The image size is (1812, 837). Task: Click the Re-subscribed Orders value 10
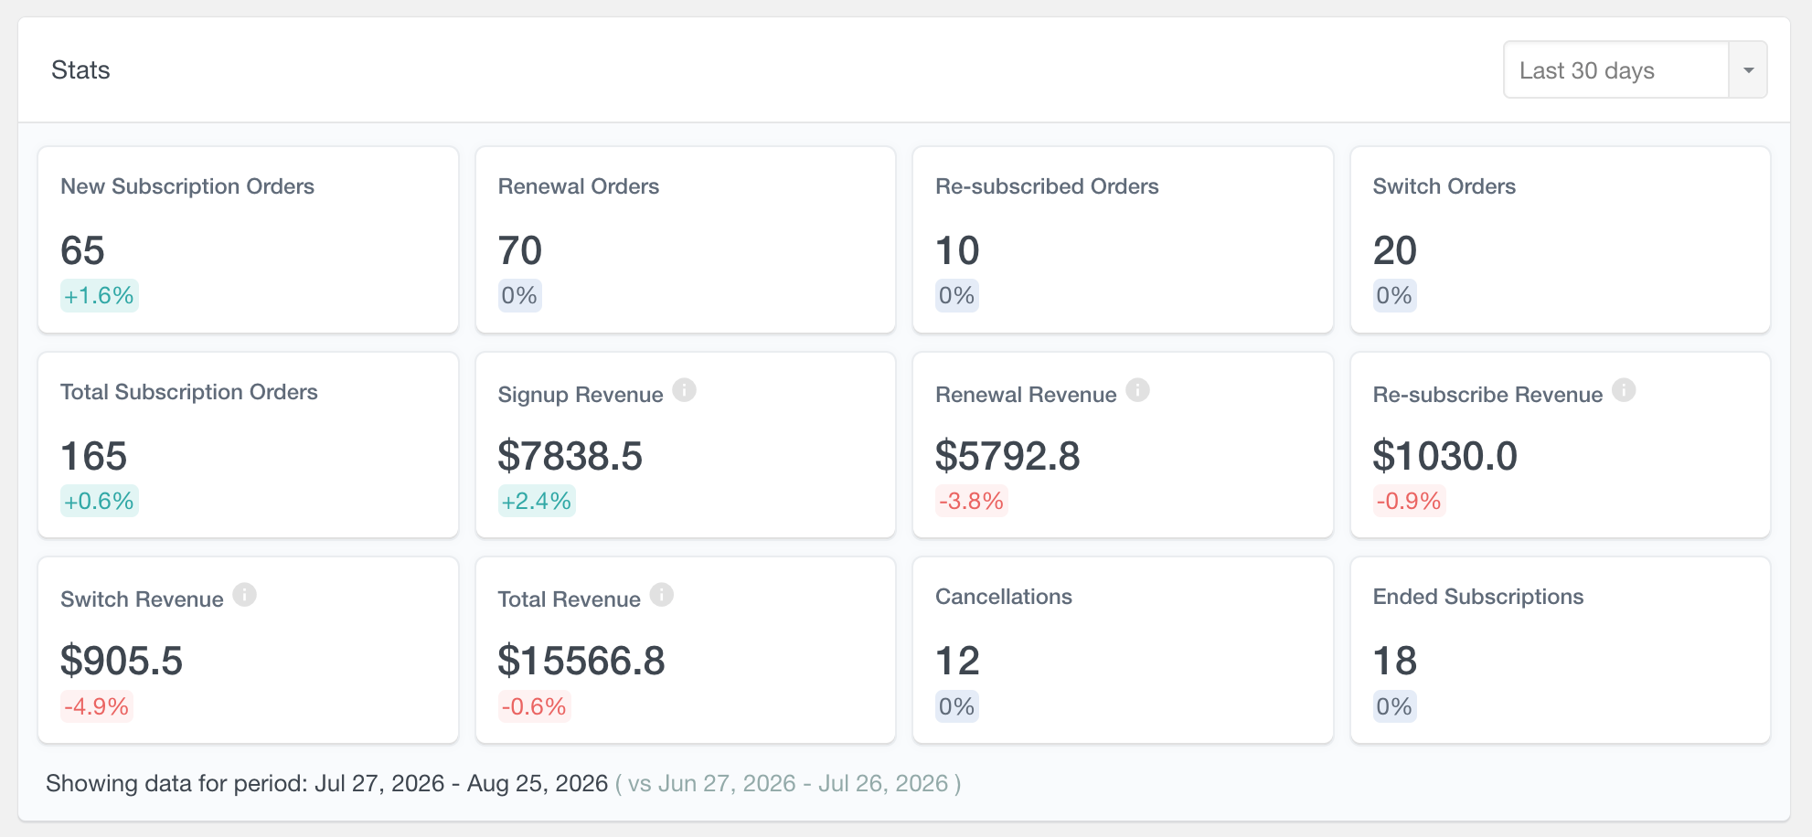coord(957,250)
